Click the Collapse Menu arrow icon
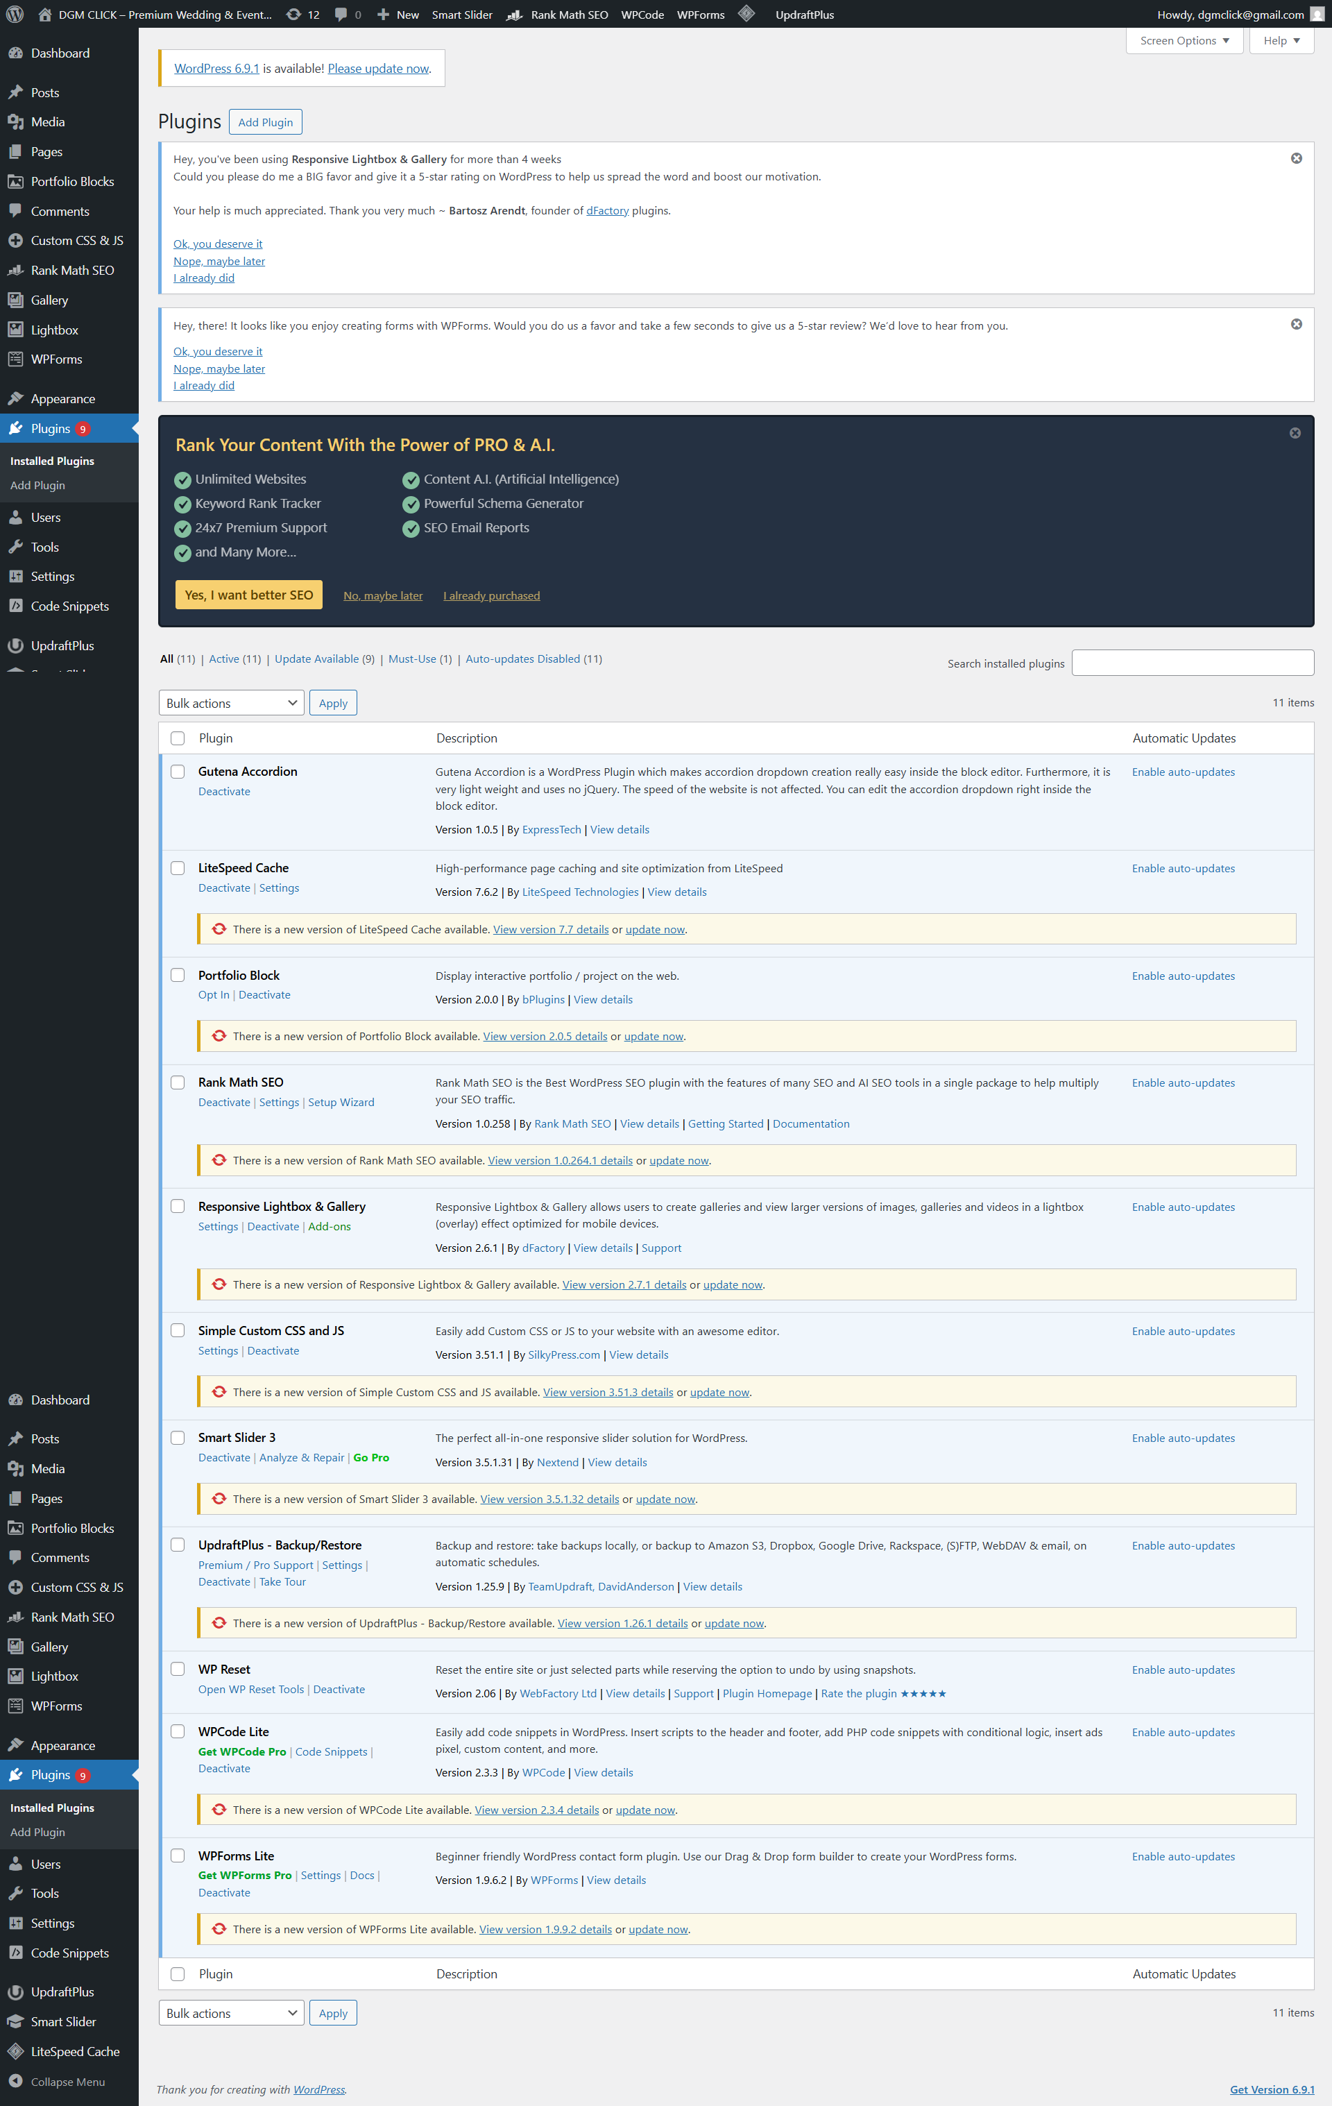Screen dimensions: 1332x2106 click(x=15, y=2080)
